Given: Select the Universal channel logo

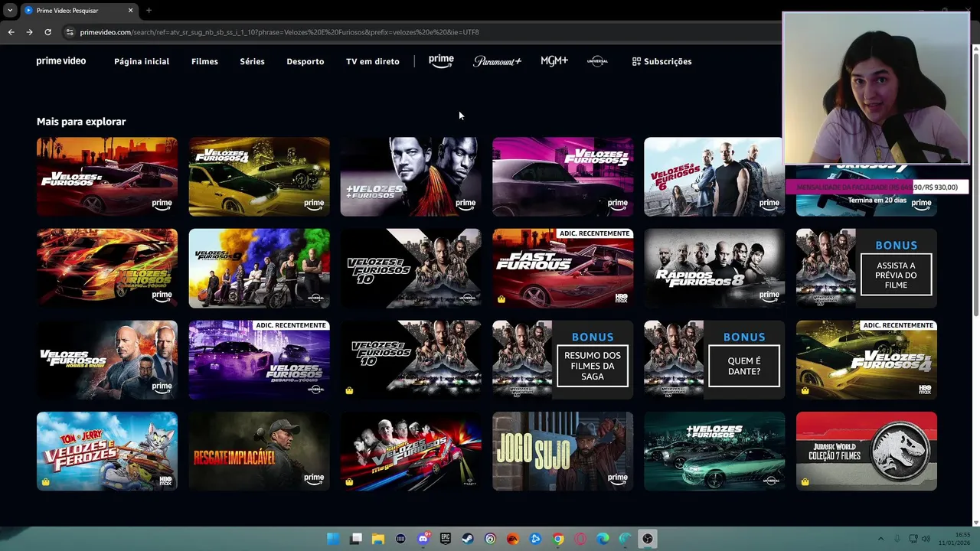Looking at the screenshot, I should [597, 61].
